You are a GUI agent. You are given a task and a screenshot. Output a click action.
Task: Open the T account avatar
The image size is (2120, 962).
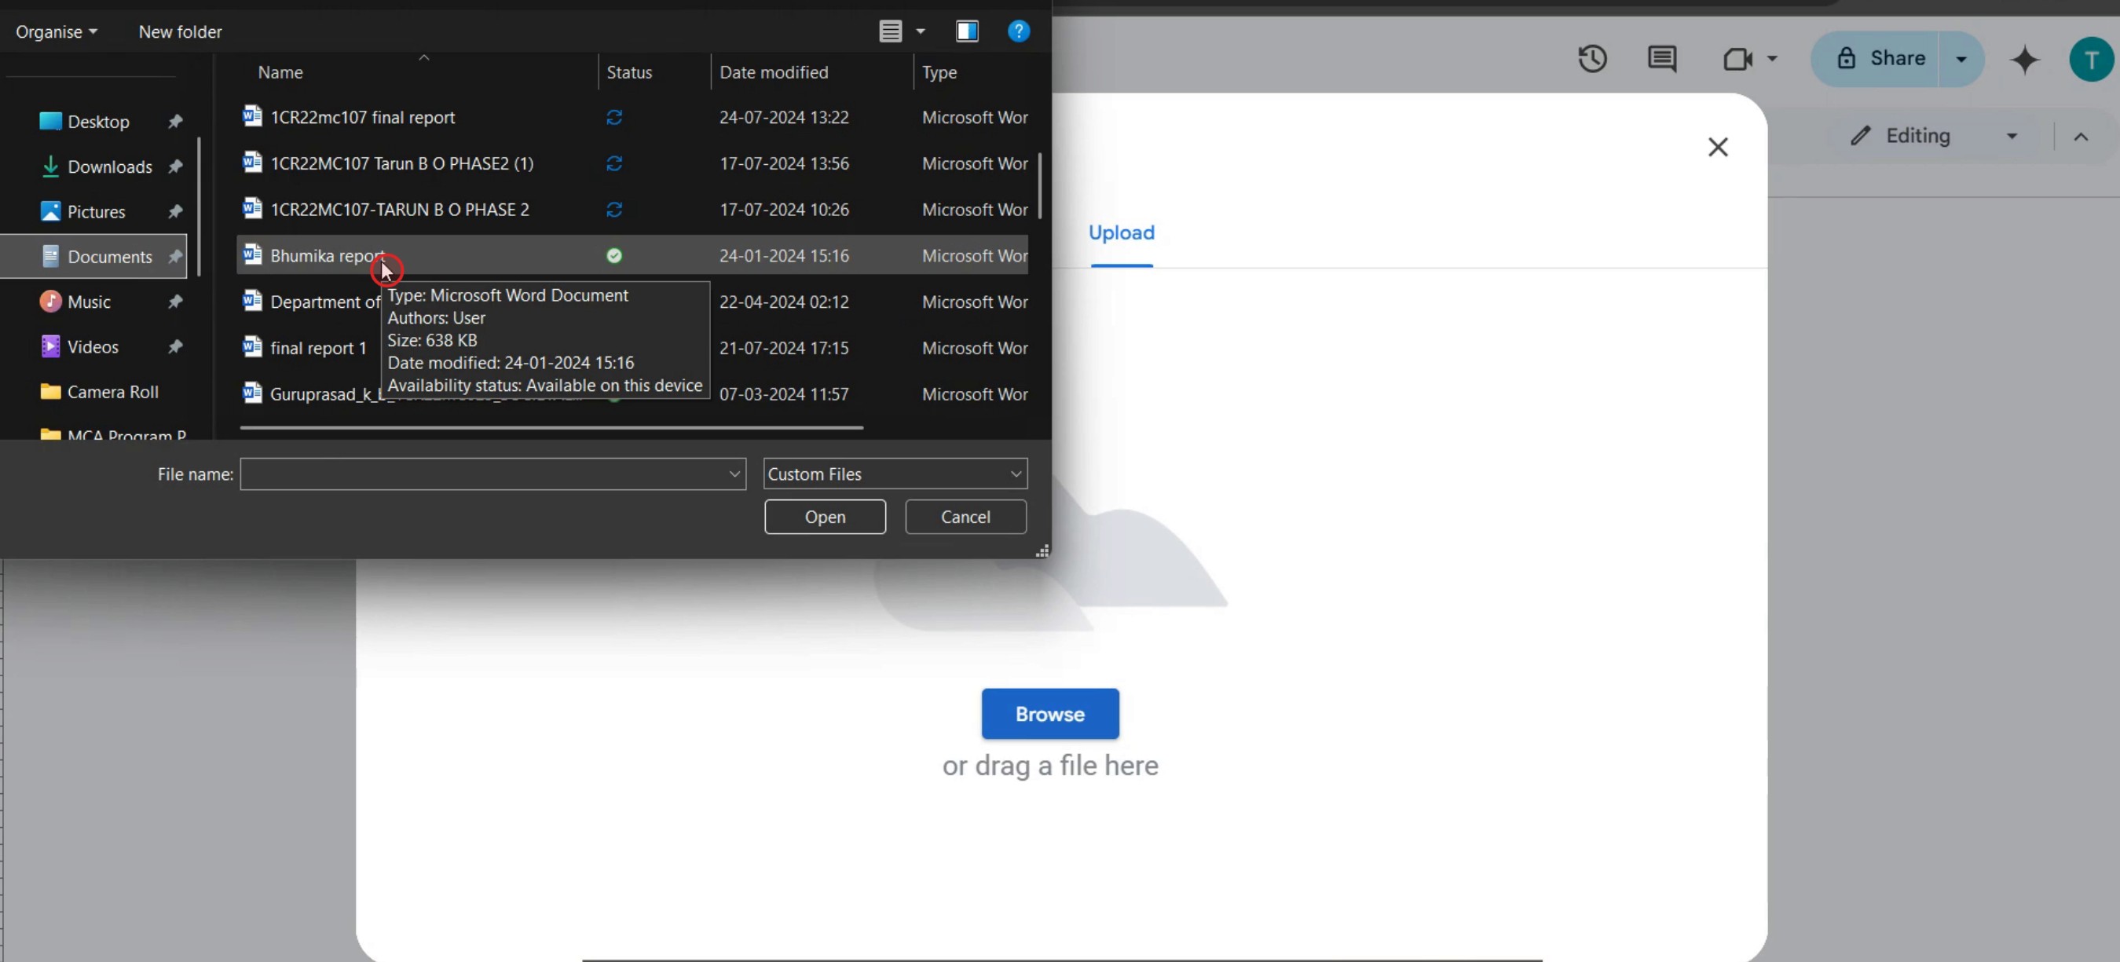pyautogui.click(x=2090, y=58)
